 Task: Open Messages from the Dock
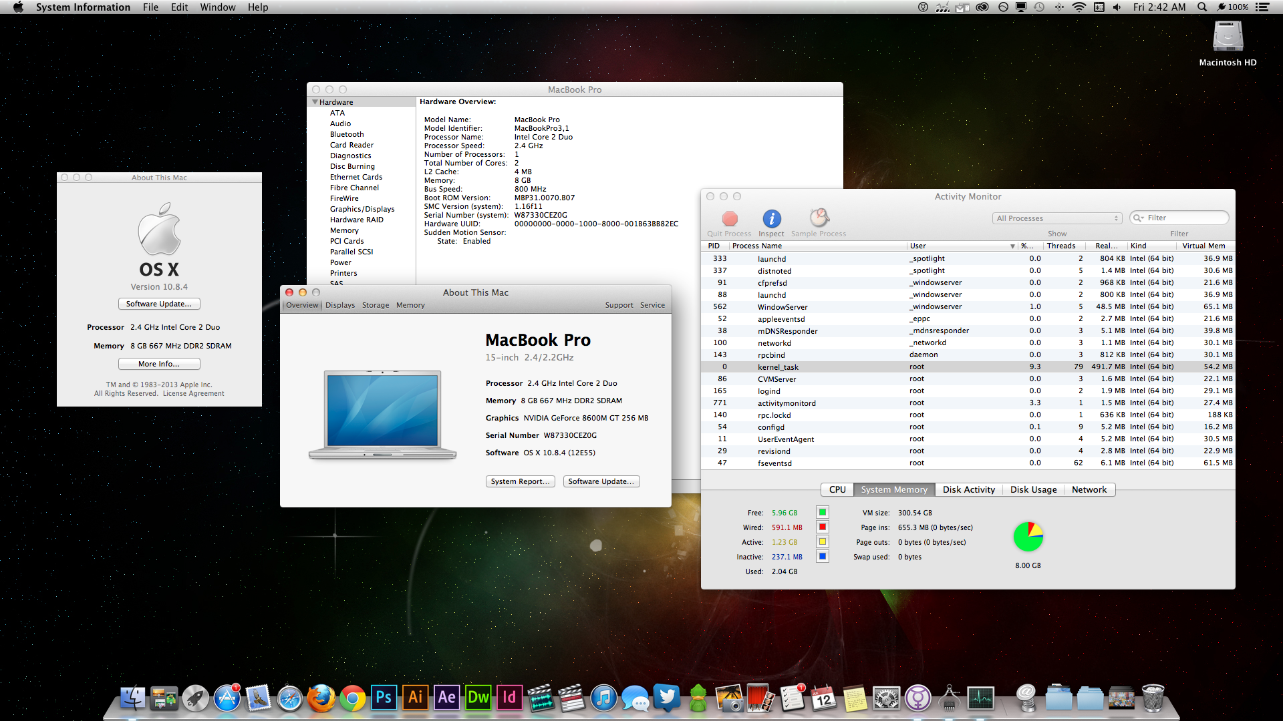(635, 698)
